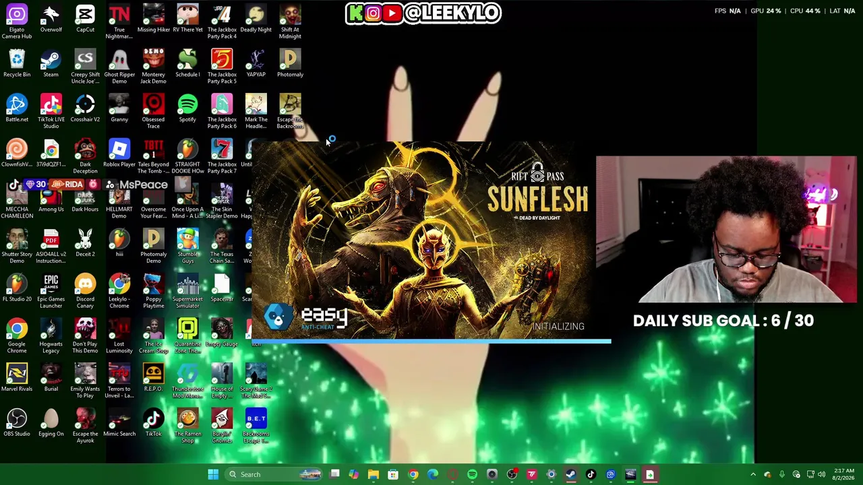Click the Stumble Guys desktop icon

[x=187, y=246]
